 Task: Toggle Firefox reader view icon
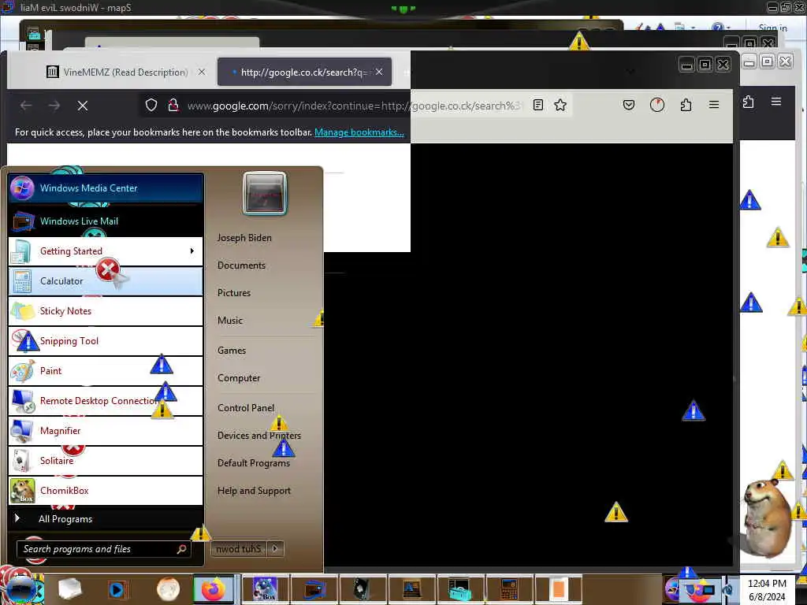pos(537,105)
